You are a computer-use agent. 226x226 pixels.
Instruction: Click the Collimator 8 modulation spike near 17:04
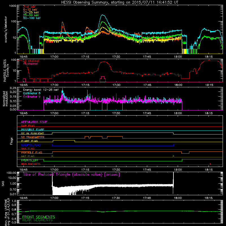[x=62, y=90]
